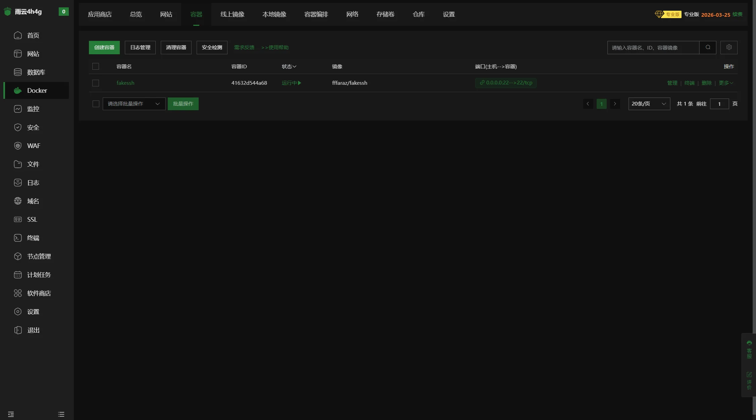This screenshot has height=420, width=756.
Task: Collapse sidebar using bottom-left icon
Action: pos(11,414)
